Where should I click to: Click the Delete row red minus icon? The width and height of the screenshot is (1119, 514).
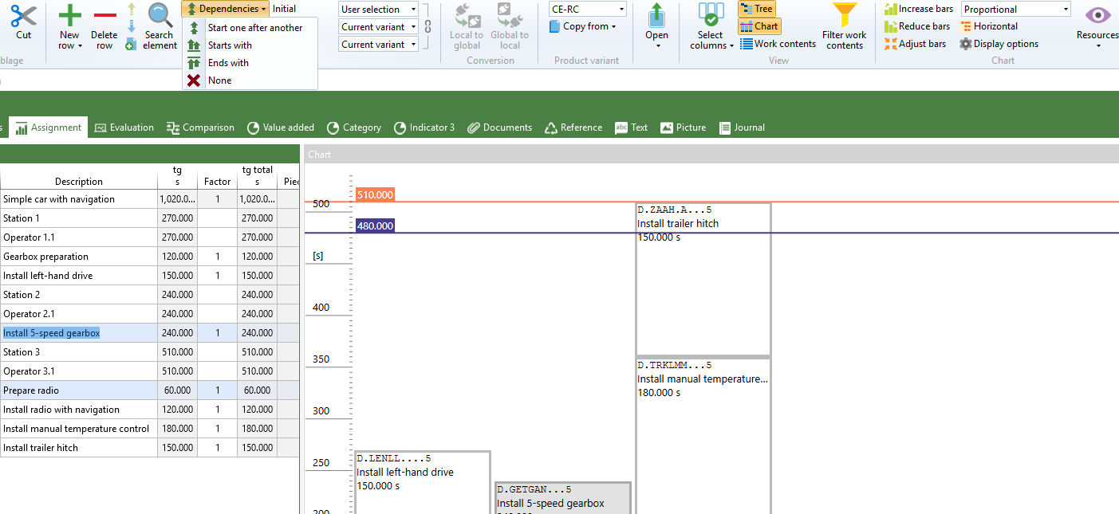point(104,16)
